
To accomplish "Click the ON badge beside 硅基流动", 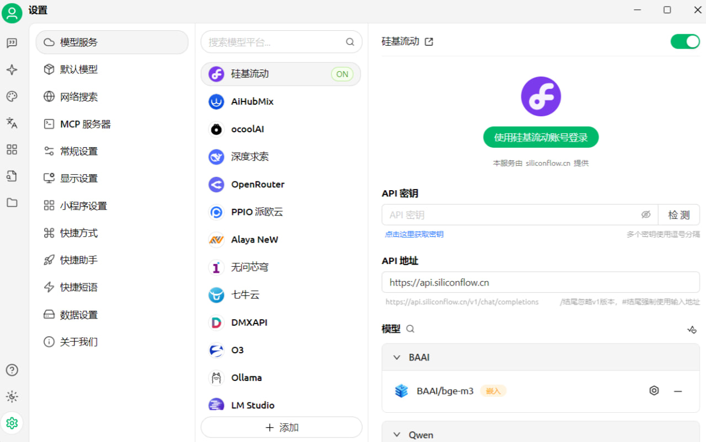I will (342, 74).
